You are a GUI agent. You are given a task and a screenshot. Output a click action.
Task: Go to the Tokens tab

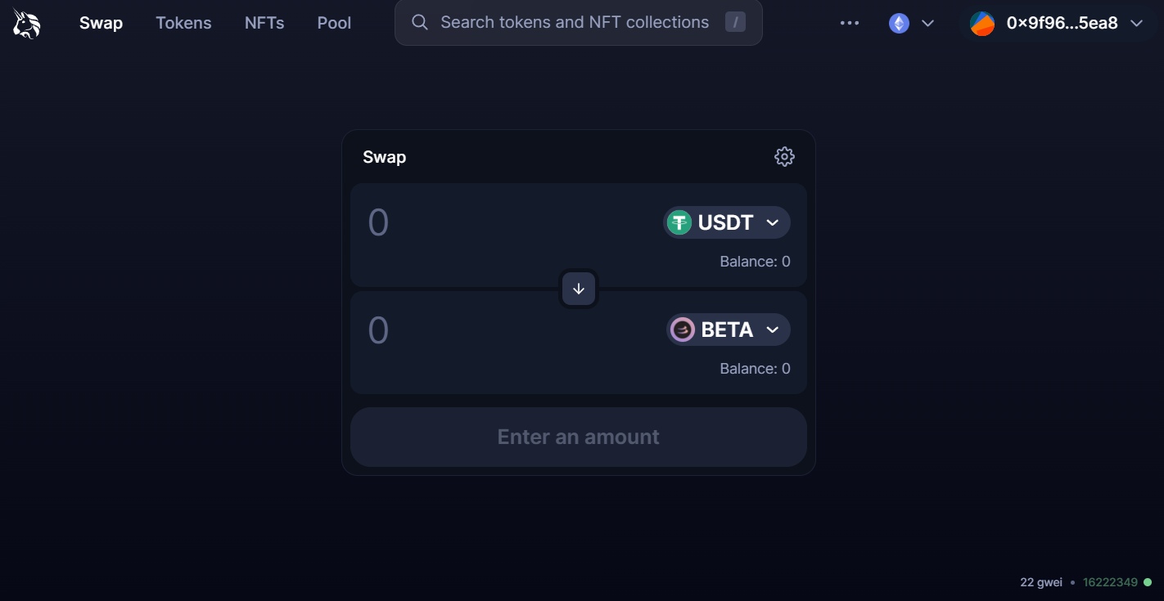point(183,23)
